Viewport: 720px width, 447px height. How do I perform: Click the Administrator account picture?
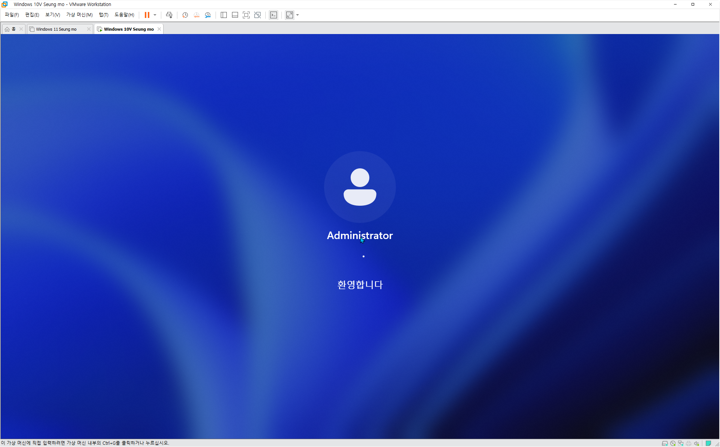[x=360, y=187]
